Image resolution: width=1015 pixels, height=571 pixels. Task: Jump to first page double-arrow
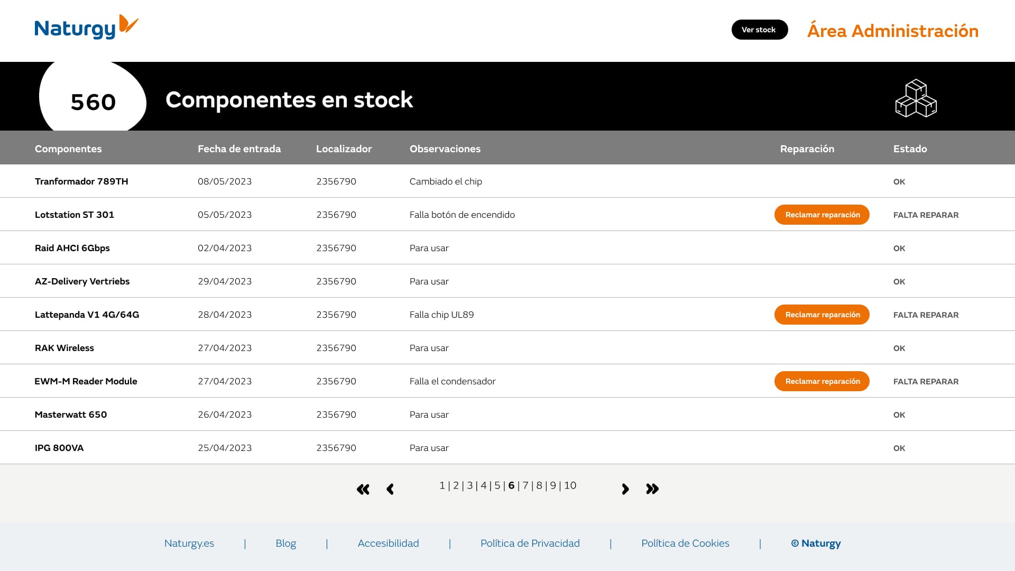363,489
